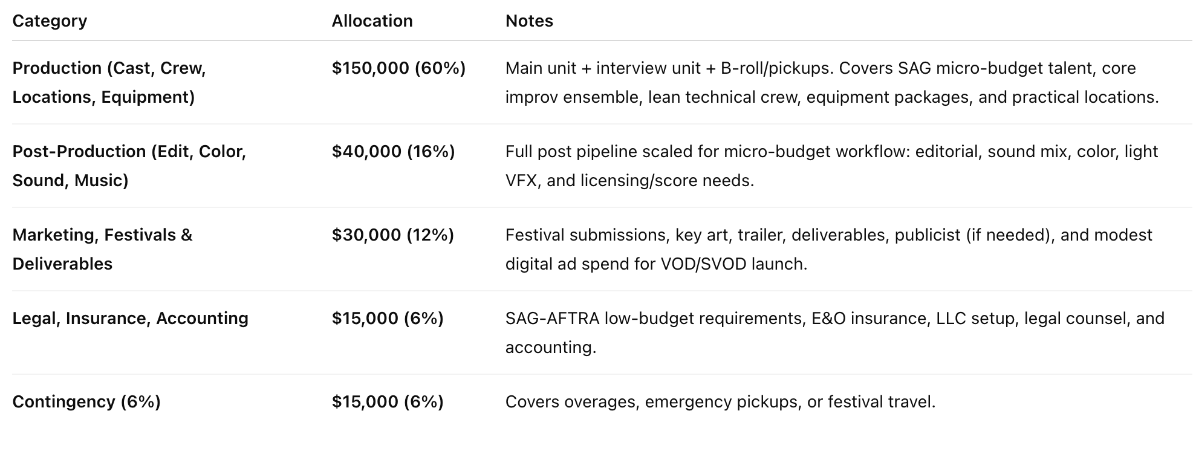The height and width of the screenshot is (457, 1196).
Task: Select the Contingency (6%) category cell
Action: pyautogui.click(x=86, y=401)
